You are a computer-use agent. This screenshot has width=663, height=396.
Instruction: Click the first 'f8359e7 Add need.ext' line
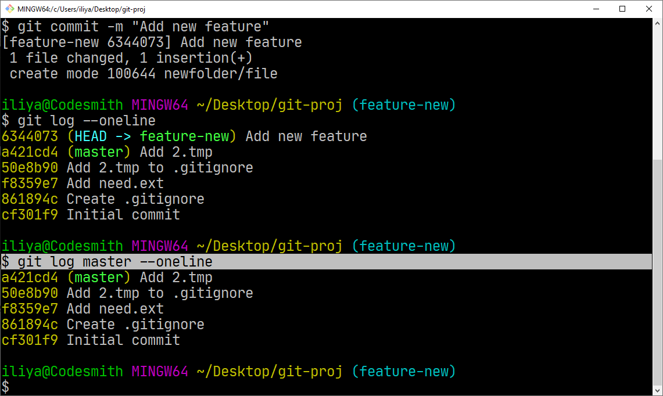pyautogui.click(x=83, y=183)
